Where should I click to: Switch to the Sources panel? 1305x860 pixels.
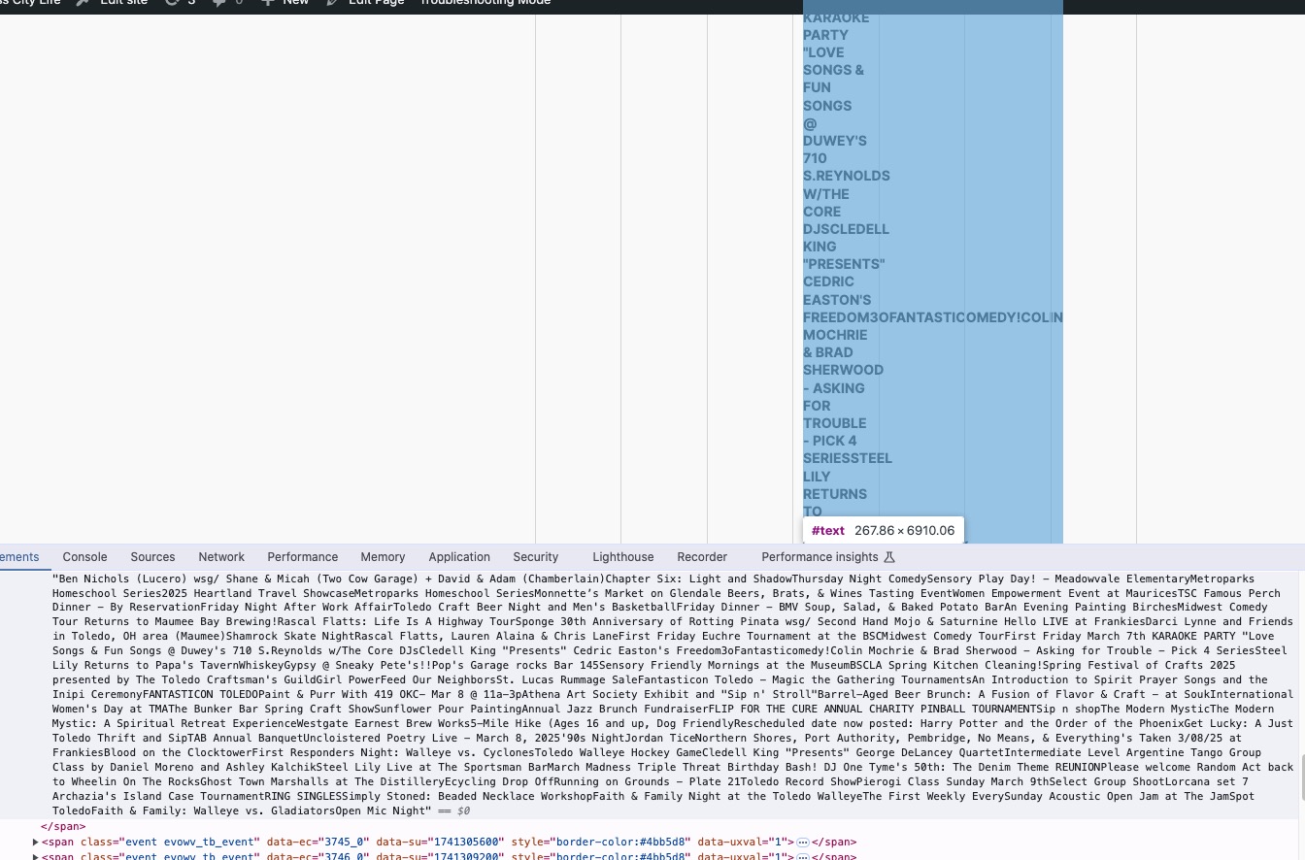152,557
